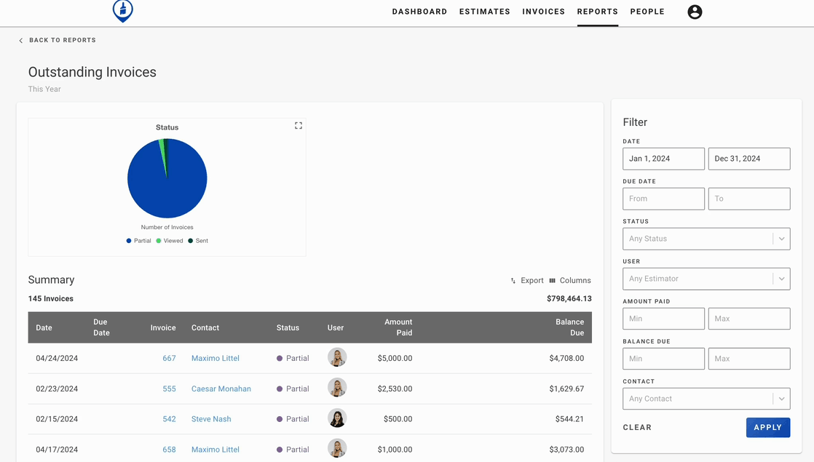The image size is (814, 462).
Task: Open contact Maximo Littel for invoice 658
Action: (x=216, y=450)
